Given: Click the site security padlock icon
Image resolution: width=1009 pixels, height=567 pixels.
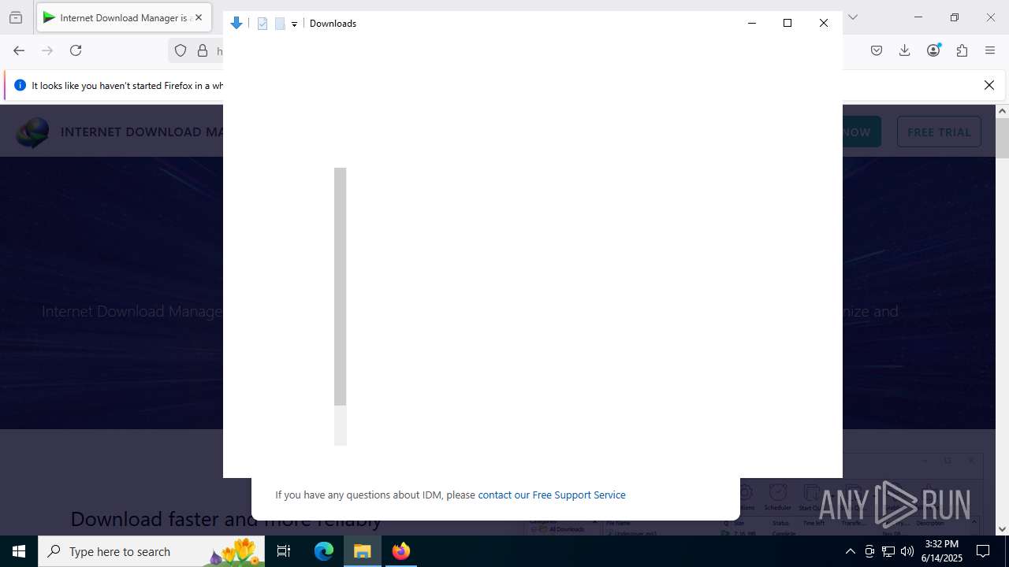Looking at the screenshot, I should 203,50.
